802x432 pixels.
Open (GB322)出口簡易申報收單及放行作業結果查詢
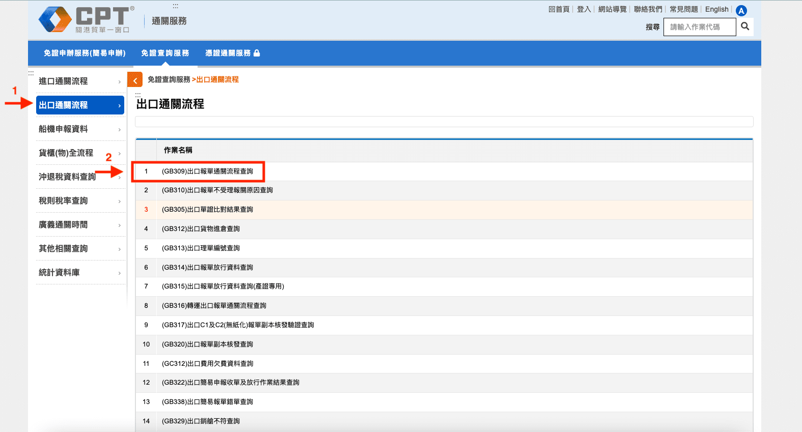(231, 383)
